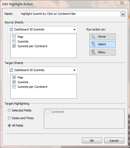This screenshot has height=148, width=130.
Task: Select the All Fields radio button
Action: (9, 125)
